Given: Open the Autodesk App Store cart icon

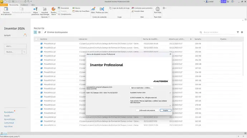Looking at the screenshot, I should (228, 1).
